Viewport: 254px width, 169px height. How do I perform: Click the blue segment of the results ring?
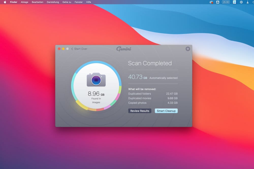tap(97, 62)
